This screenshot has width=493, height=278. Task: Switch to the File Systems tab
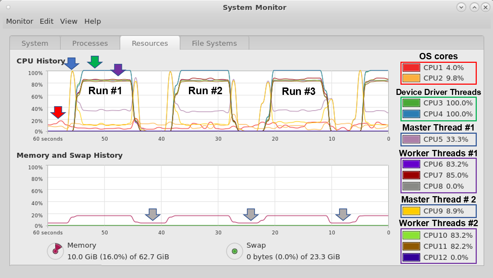click(214, 43)
